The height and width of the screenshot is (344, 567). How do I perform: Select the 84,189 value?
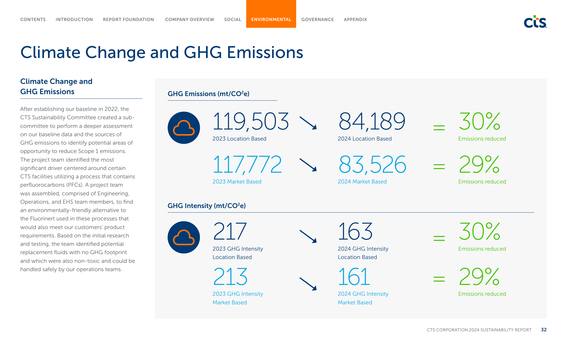(372, 121)
